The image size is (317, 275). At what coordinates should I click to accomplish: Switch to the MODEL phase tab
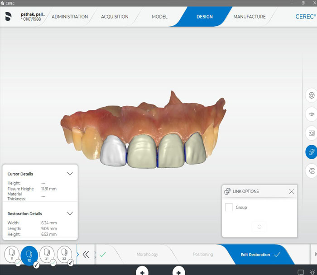click(160, 17)
